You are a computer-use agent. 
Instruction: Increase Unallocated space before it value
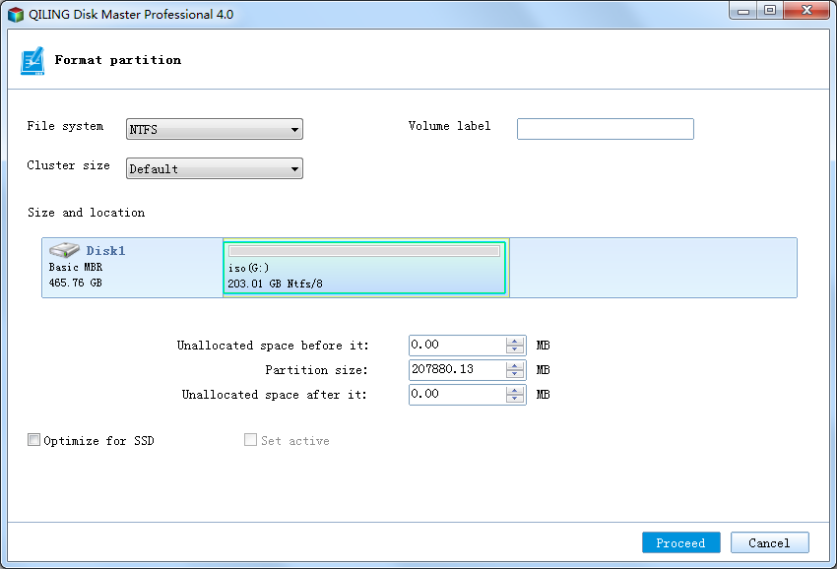pyautogui.click(x=515, y=341)
